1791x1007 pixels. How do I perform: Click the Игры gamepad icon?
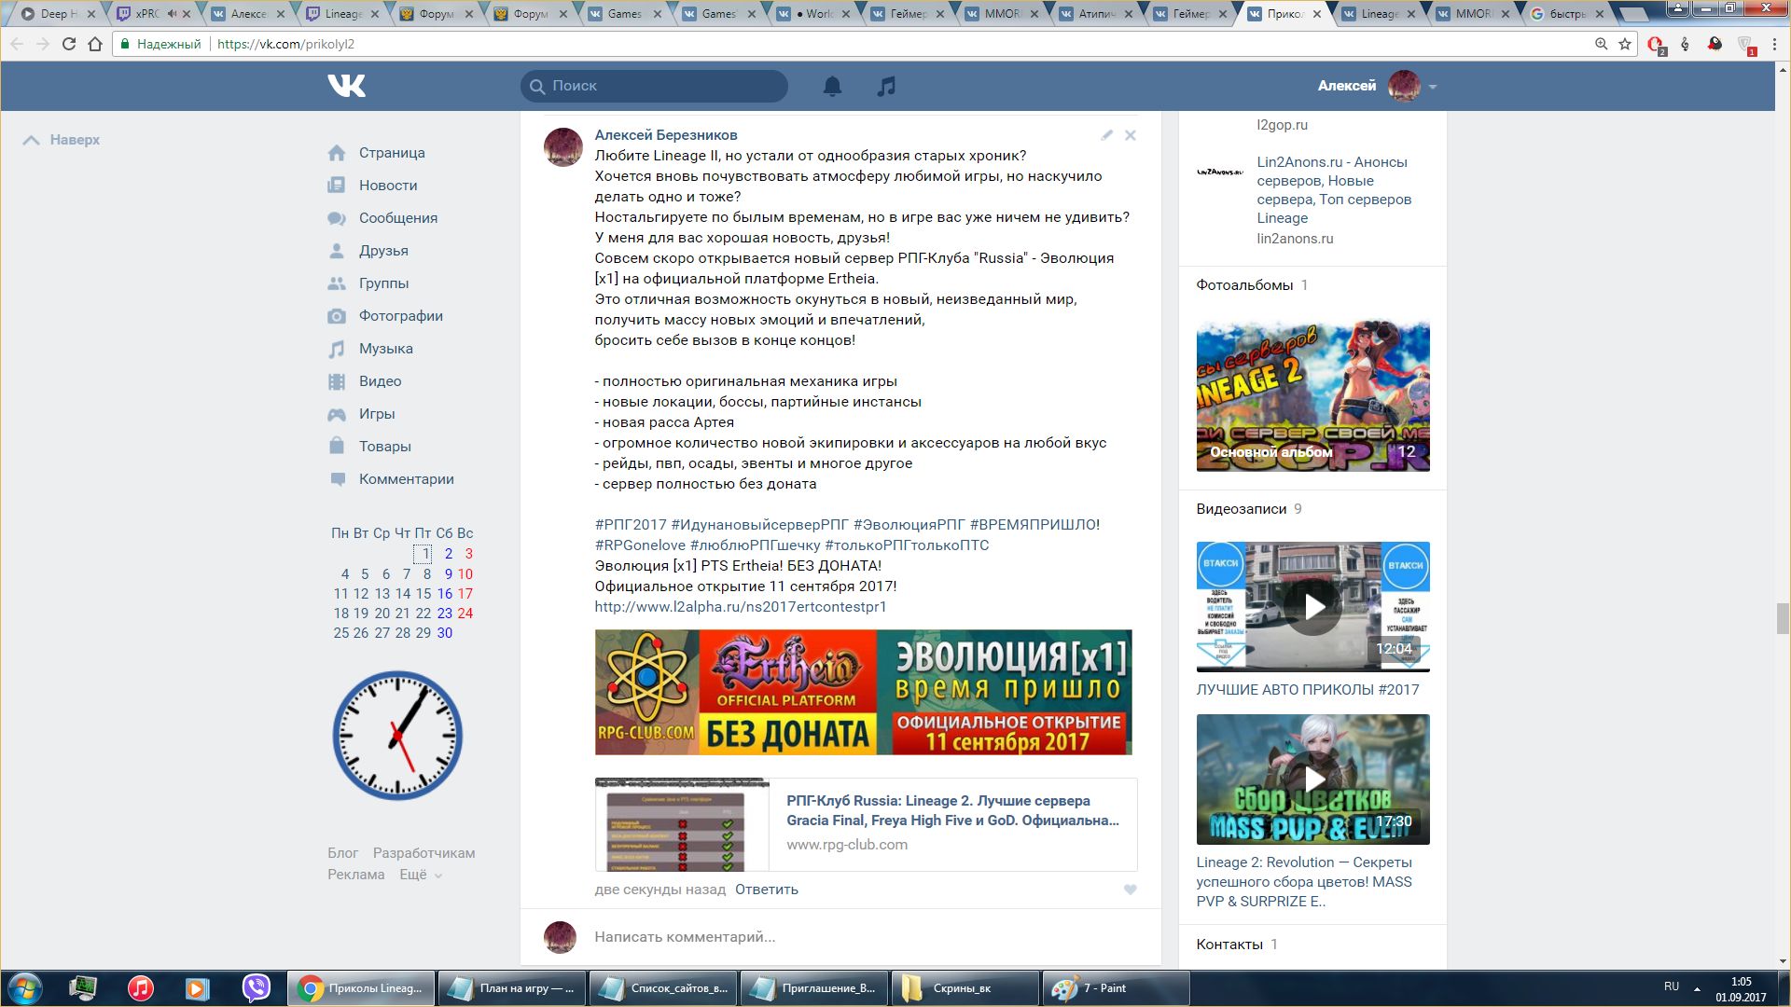[x=337, y=414]
